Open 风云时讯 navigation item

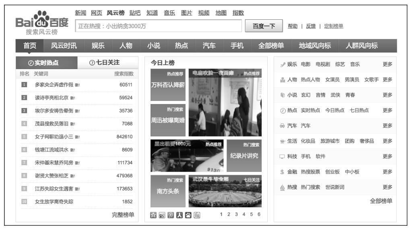64,45
